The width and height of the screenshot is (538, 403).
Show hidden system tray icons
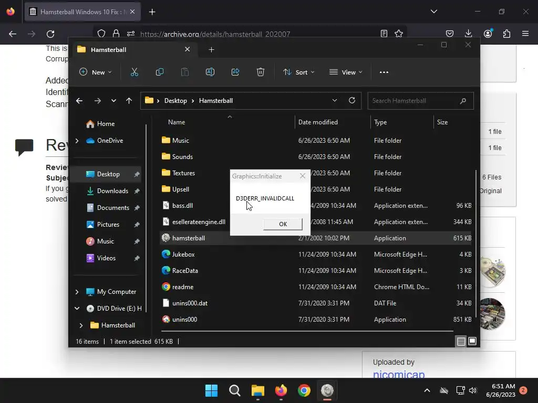[x=427, y=390]
